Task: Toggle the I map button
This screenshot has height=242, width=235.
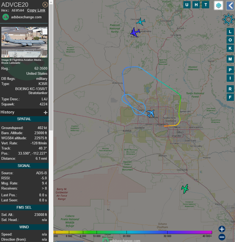Action: [230, 78]
